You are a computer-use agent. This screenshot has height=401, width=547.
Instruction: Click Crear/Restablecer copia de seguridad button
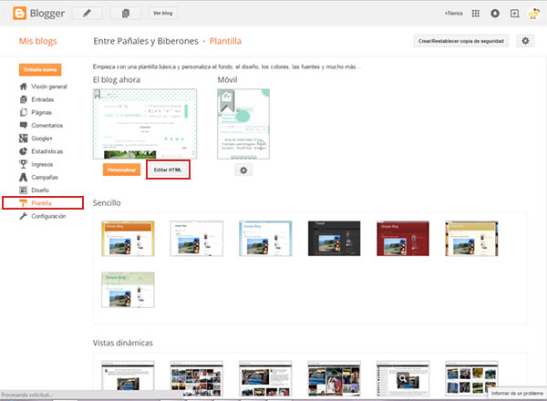(460, 41)
